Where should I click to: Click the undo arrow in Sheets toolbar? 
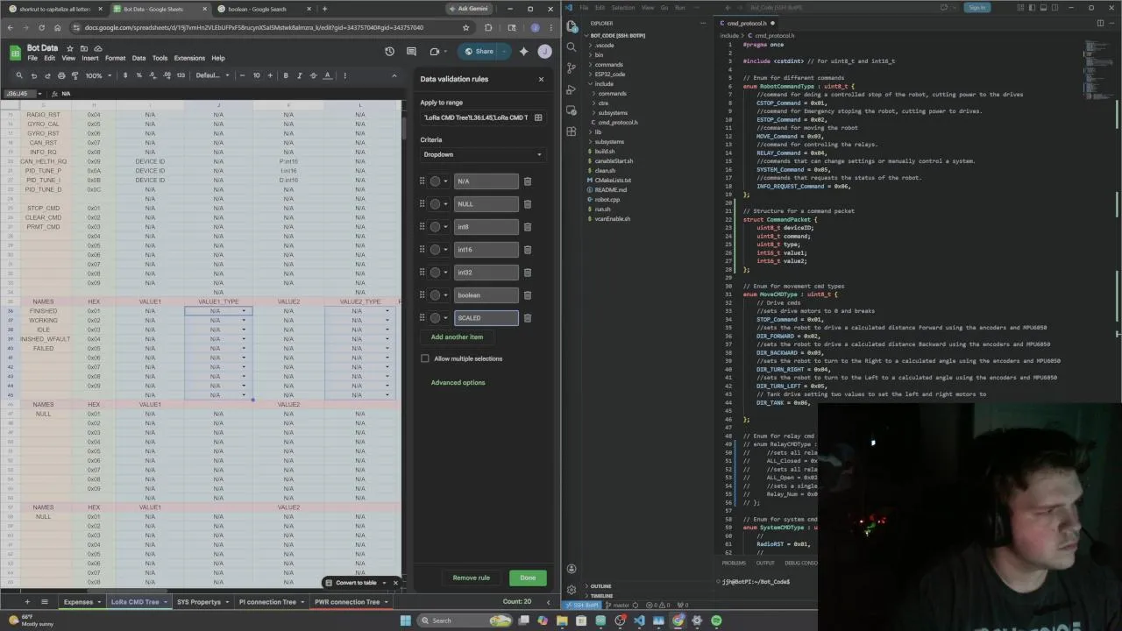34,75
